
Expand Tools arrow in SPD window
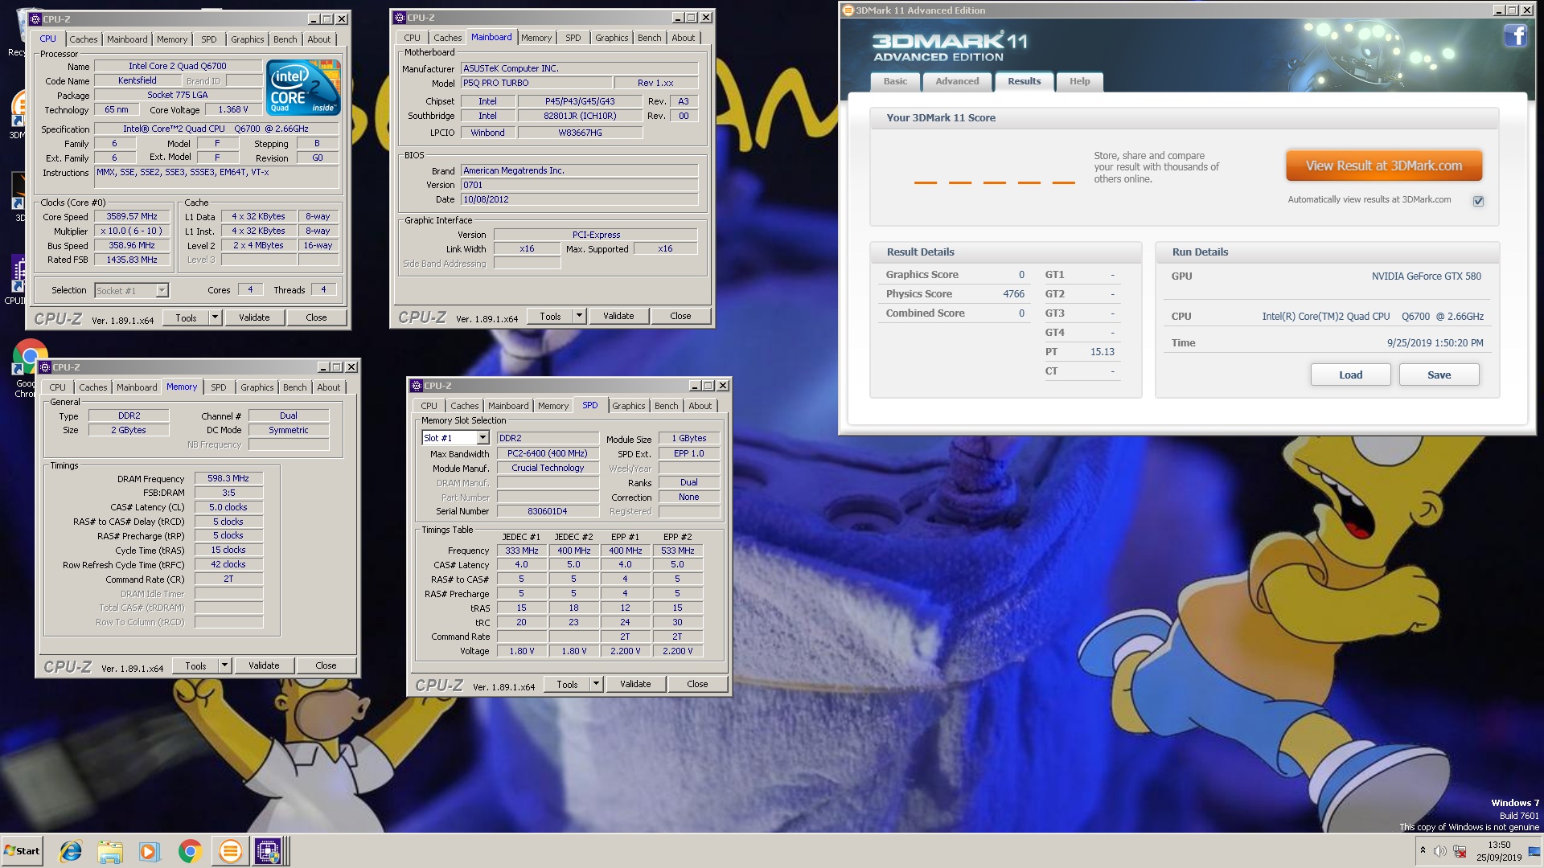pos(596,684)
